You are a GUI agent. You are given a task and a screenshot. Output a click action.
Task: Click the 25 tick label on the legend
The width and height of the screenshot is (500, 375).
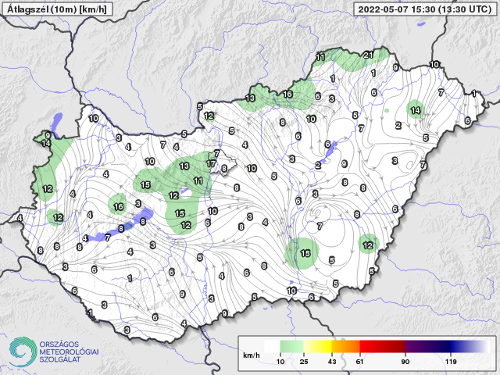[x=304, y=363]
